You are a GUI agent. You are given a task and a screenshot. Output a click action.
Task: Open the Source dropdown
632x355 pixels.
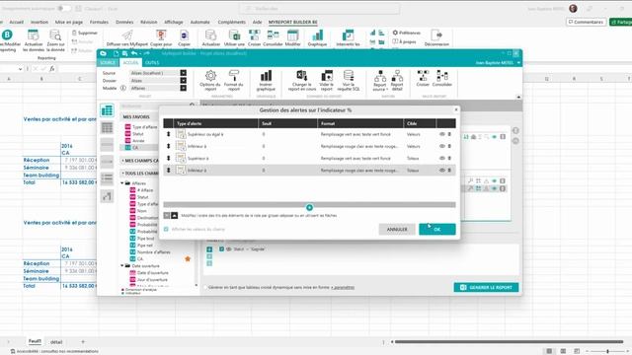pos(184,73)
